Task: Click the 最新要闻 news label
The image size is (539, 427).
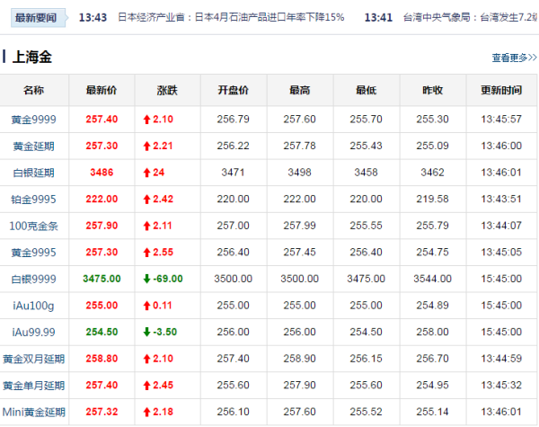Action: (x=35, y=17)
